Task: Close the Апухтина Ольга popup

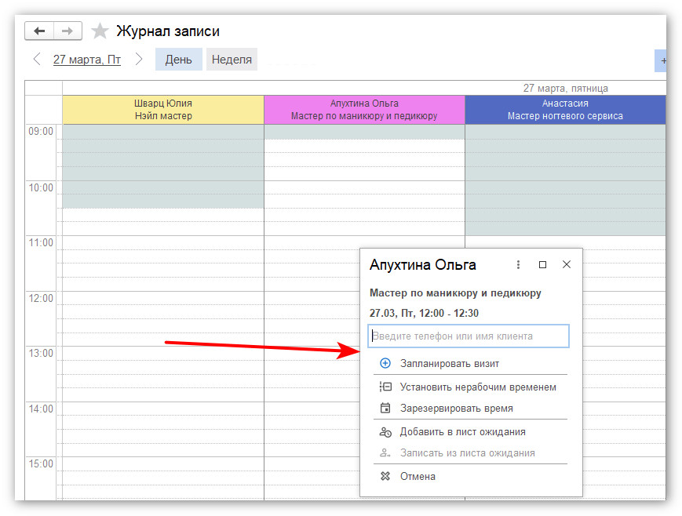Action: [567, 264]
